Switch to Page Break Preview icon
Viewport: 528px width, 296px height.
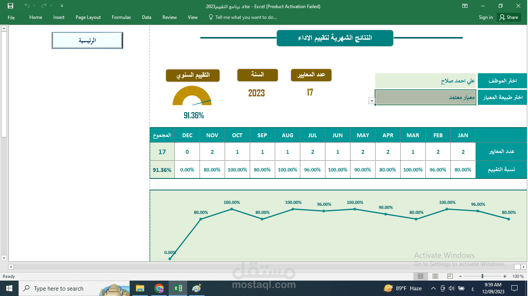450,276
